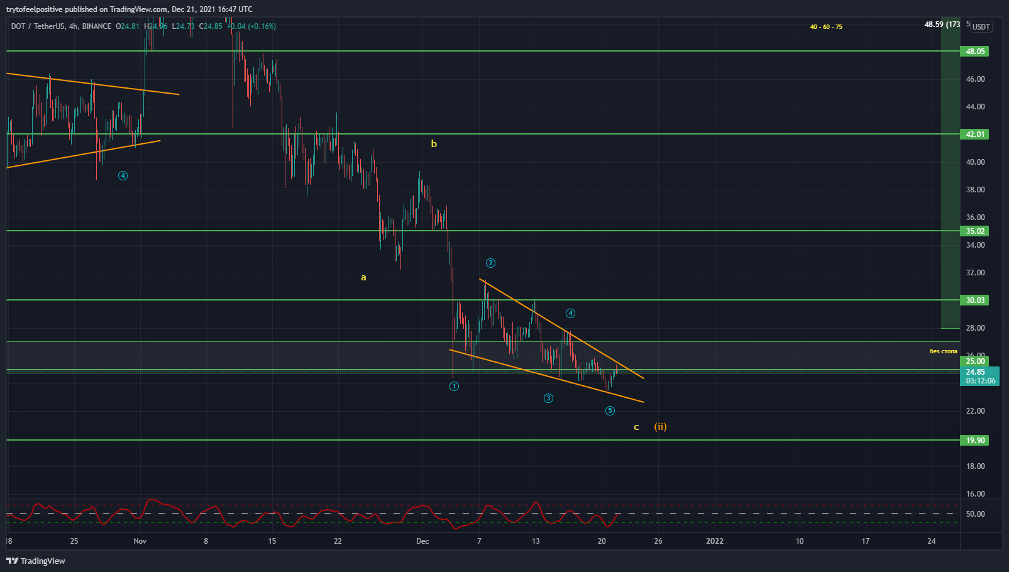Click the Dec date on the time axis
Screen dimensions: 1009x572
[422, 541]
